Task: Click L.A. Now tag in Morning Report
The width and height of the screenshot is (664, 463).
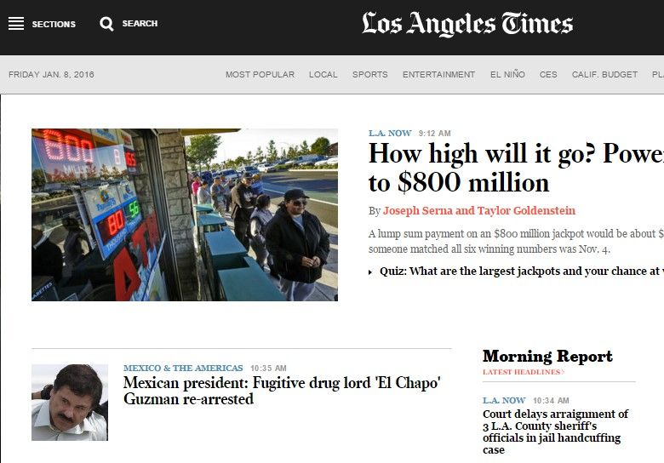Action: pos(504,400)
